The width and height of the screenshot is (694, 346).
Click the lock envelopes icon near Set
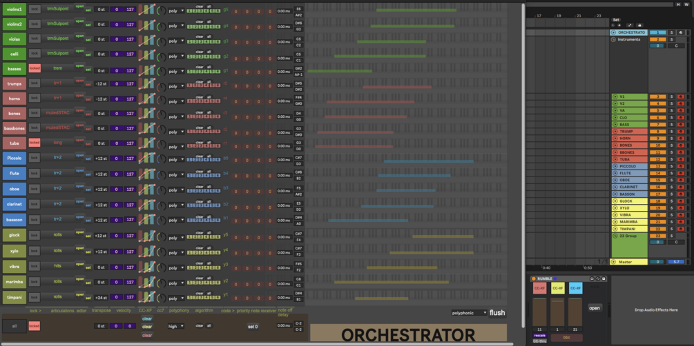tap(639, 26)
